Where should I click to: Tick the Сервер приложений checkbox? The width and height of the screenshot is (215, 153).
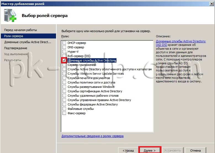click(x=64, y=65)
